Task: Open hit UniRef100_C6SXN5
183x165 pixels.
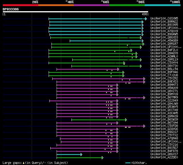Action: click(164, 18)
